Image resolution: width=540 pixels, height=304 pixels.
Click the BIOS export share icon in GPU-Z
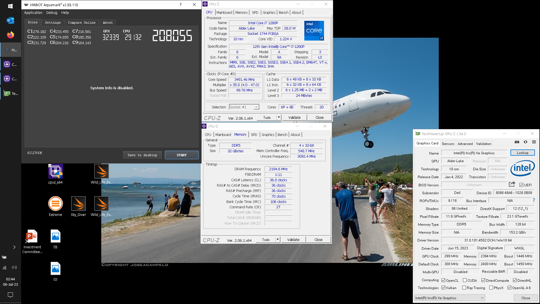[512, 184]
